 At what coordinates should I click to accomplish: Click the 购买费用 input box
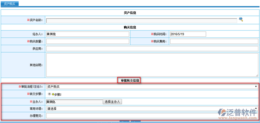pos(214,41)
